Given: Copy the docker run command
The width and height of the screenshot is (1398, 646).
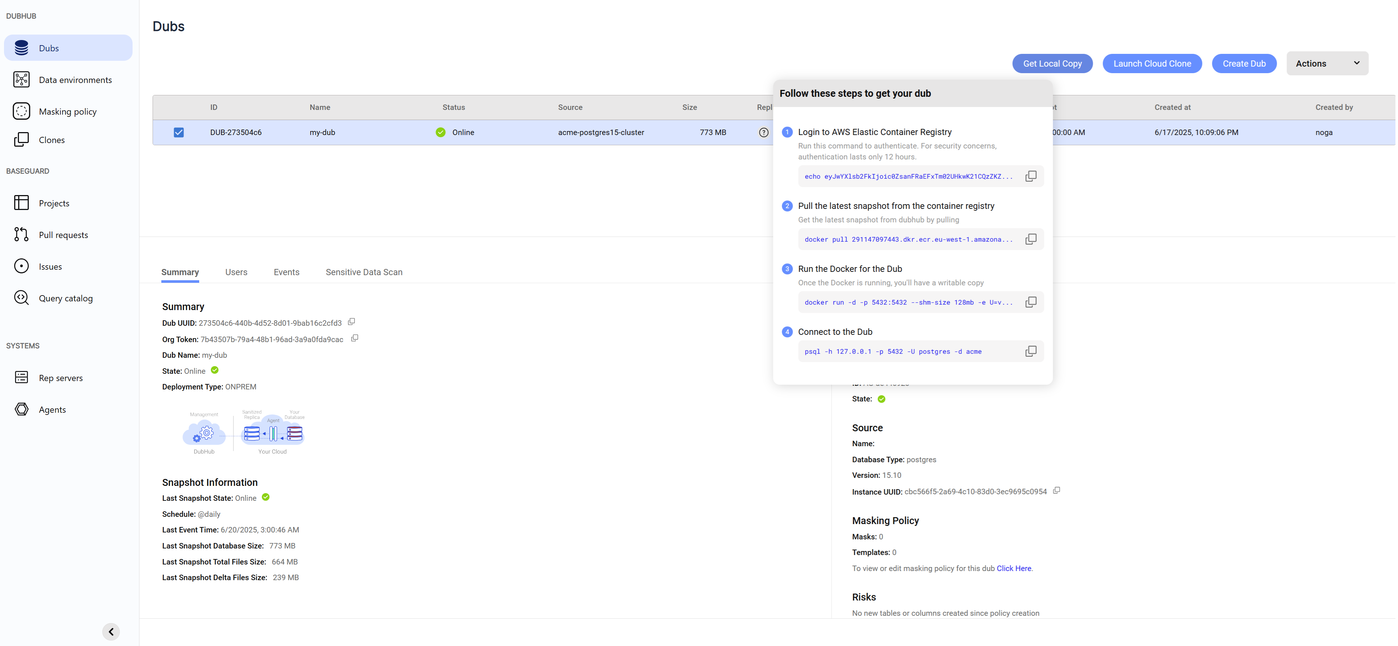Looking at the screenshot, I should 1030,302.
